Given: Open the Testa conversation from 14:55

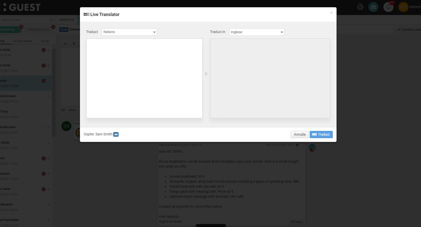Looking at the screenshot, I should [26, 114].
